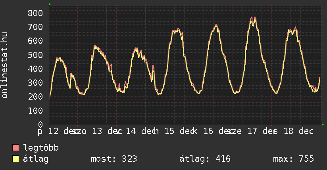Viewport: 327px width, 170px height.
Task: Click the "most: 323" statistic
Action: point(114,159)
